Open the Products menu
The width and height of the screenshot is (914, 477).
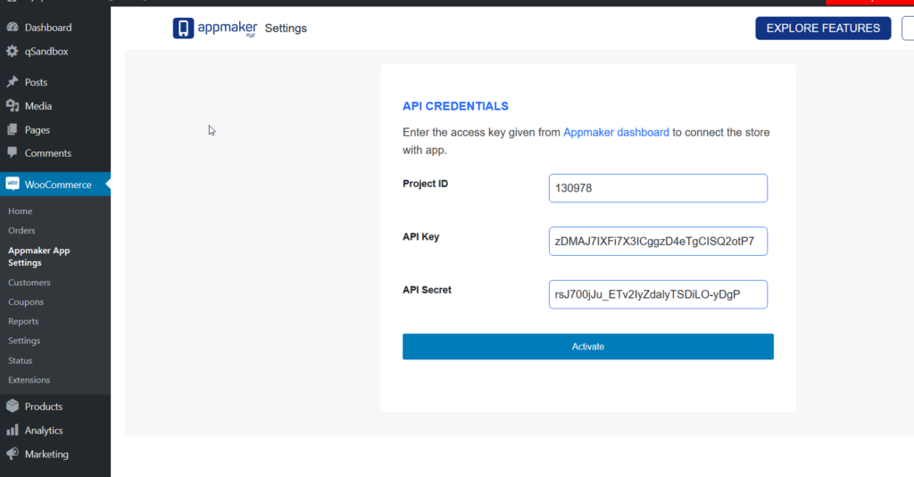click(x=43, y=407)
